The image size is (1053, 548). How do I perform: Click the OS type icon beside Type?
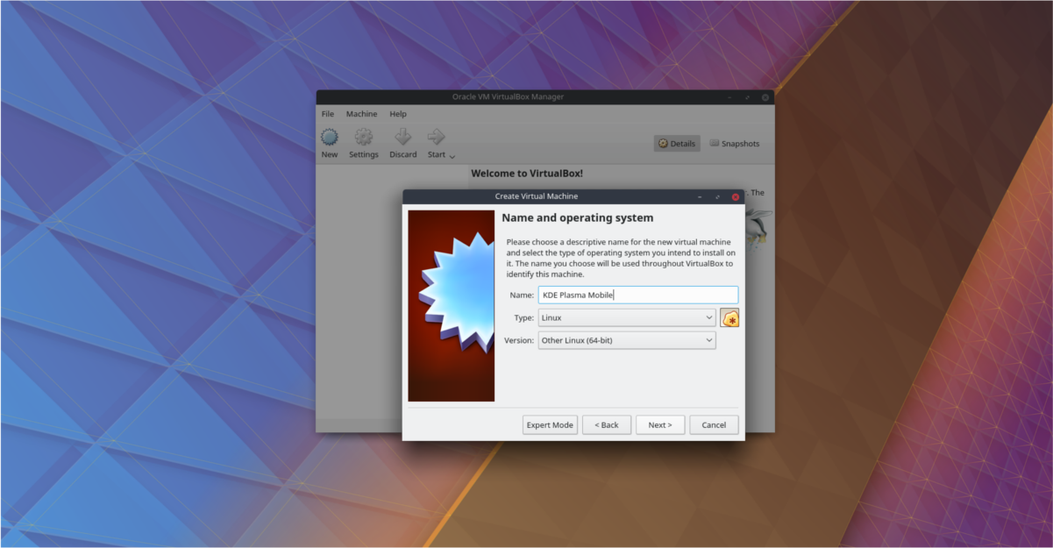729,317
